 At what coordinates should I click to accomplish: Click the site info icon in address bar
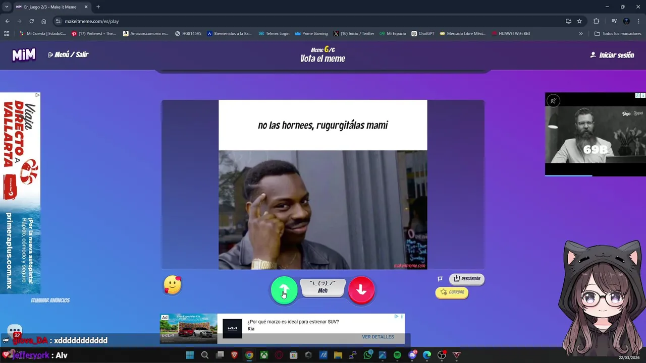coord(59,21)
